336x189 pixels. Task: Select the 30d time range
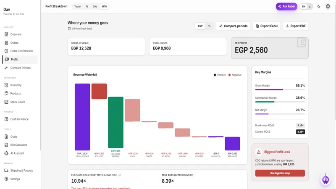click(95, 6)
